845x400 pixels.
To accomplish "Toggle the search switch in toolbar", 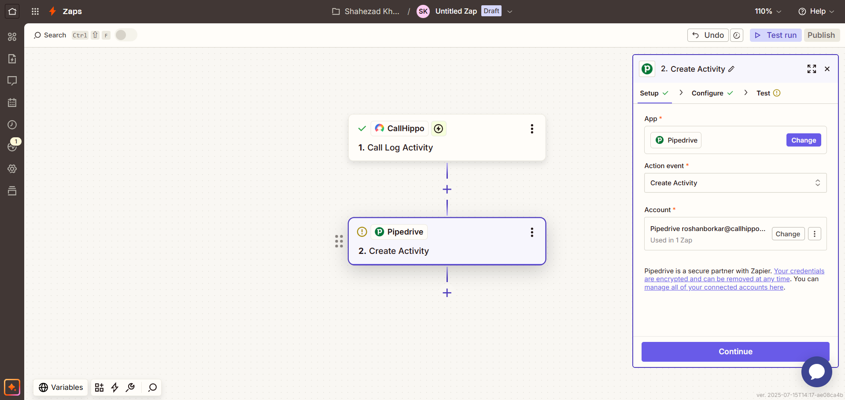I will click(126, 35).
